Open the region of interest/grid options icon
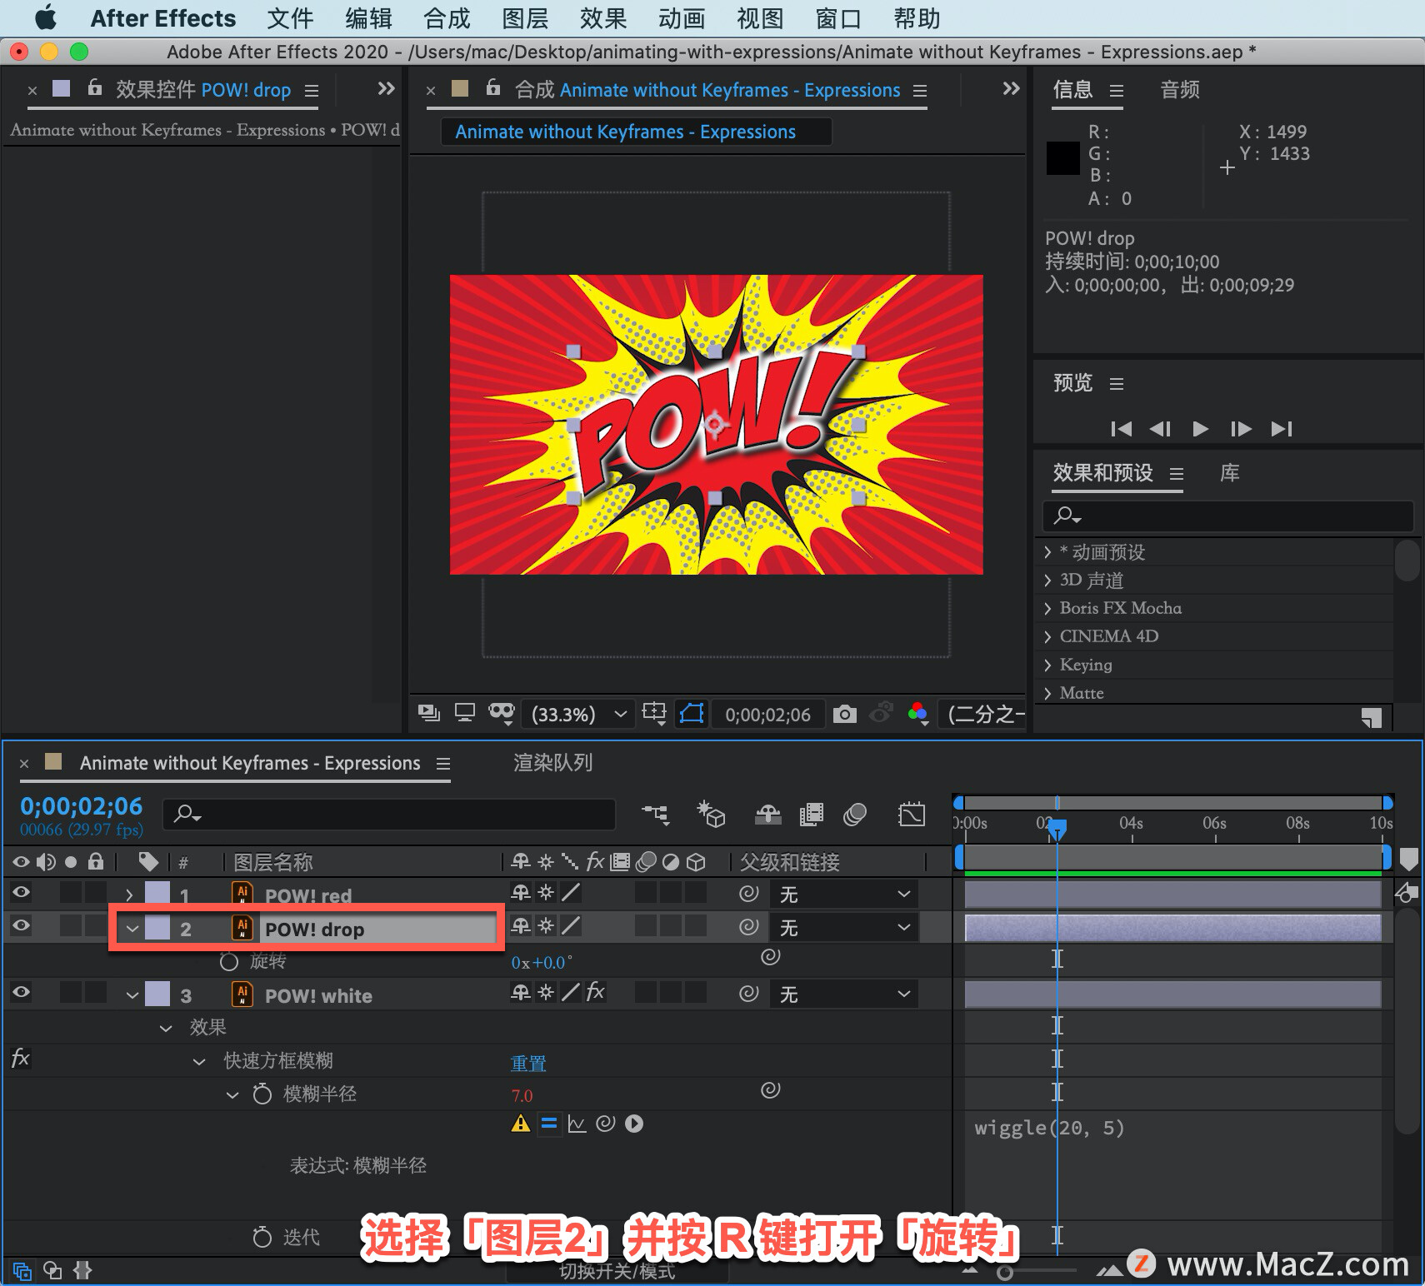This screenshot has width=1425, height=1286. tap(654, 714)
